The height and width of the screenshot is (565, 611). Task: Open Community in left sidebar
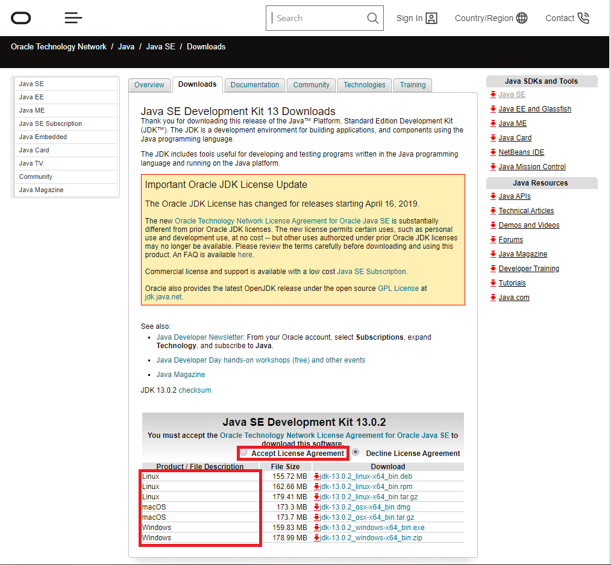66,176
